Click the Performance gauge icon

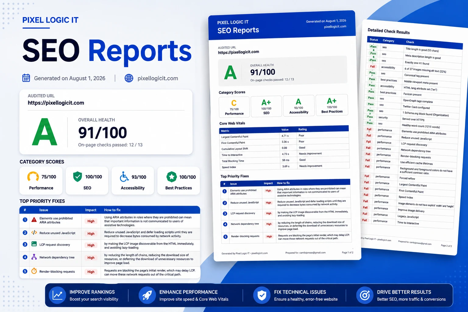pyautogui.click(x=33, y=176)
